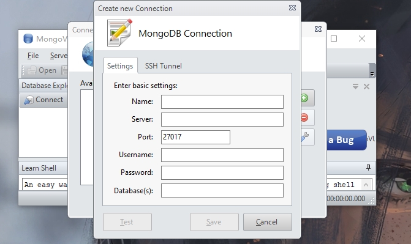Focus the Server text field

coord(222,120)
